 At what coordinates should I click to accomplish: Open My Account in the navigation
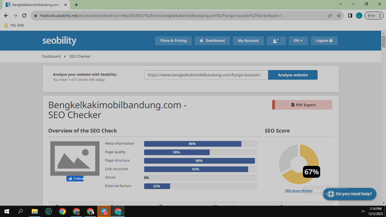[248, 41]
